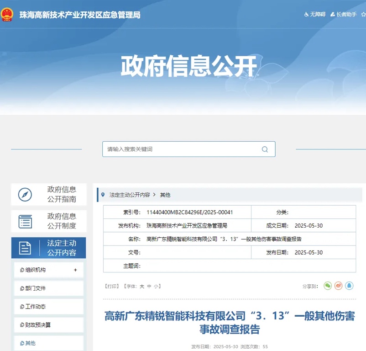366x351 pixels.
Task: Set font size to 小
Action: (x=156, y=286)
